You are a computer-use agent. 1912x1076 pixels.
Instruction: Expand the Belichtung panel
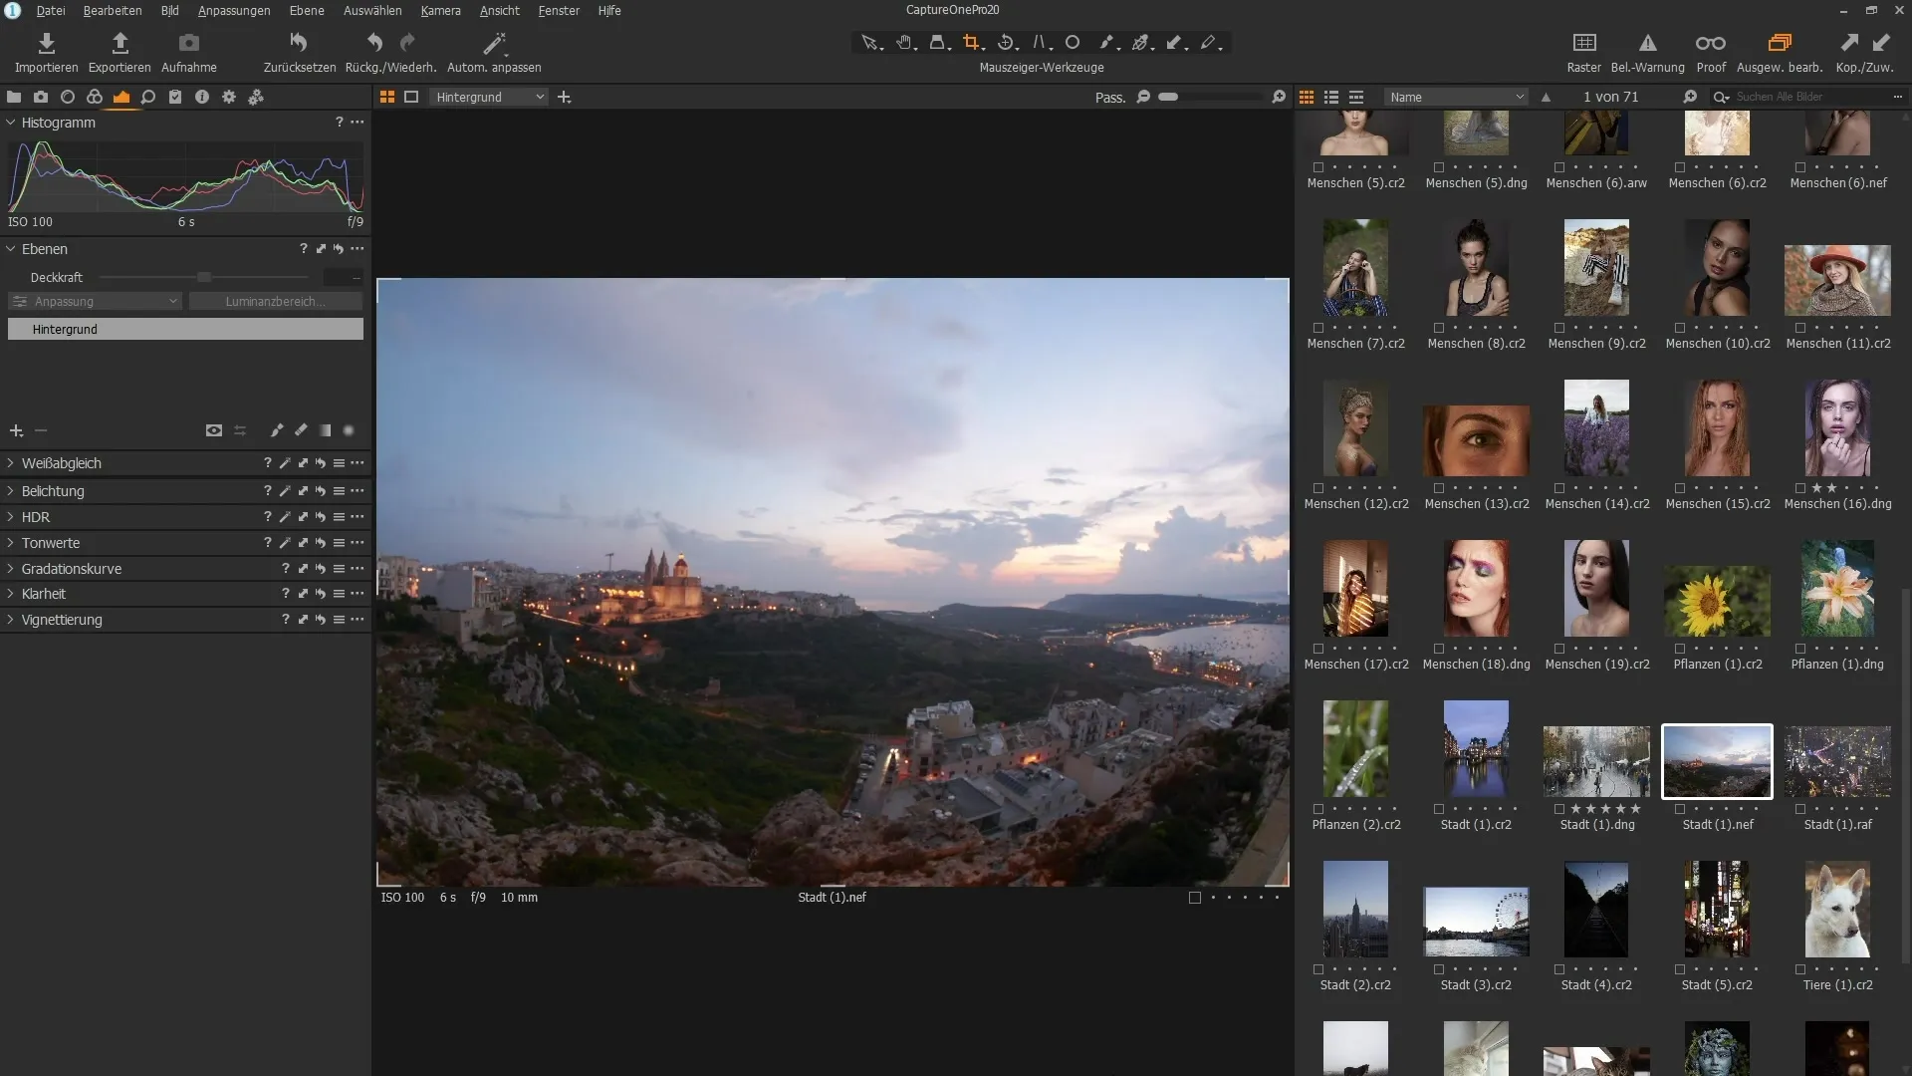[11, 491]
